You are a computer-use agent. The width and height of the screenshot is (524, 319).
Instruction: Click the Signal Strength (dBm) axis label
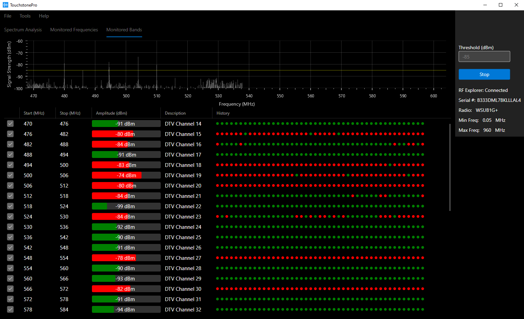[9, 64]
